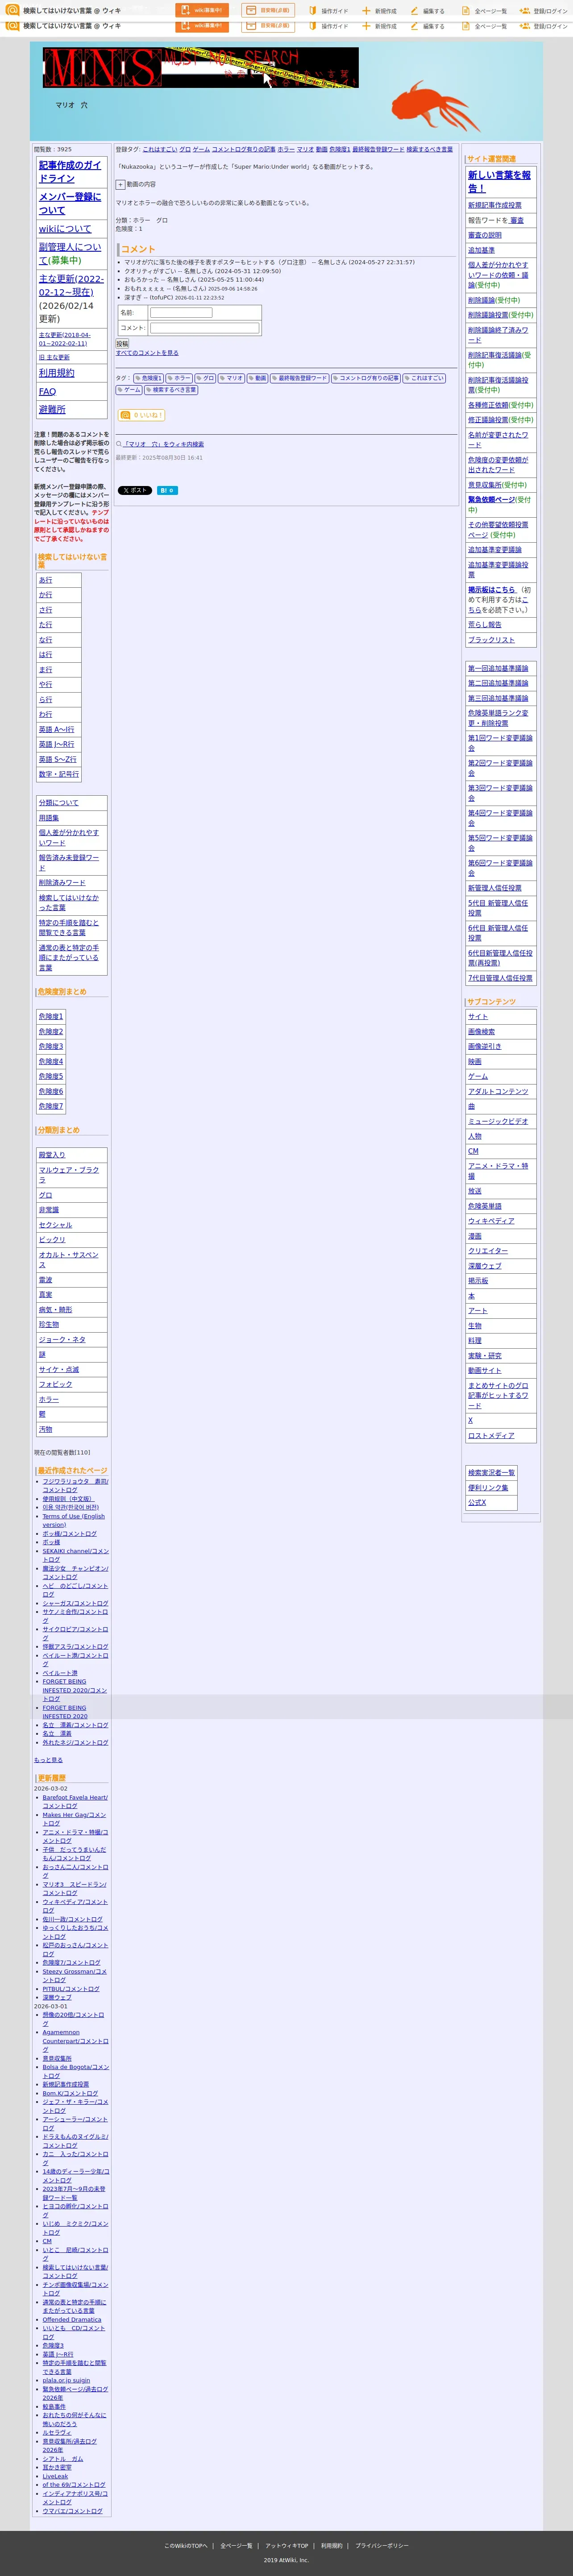Open the 第一回追加基準議論 link
This screenshot has width=573, height=2576.
pos(498,668)
